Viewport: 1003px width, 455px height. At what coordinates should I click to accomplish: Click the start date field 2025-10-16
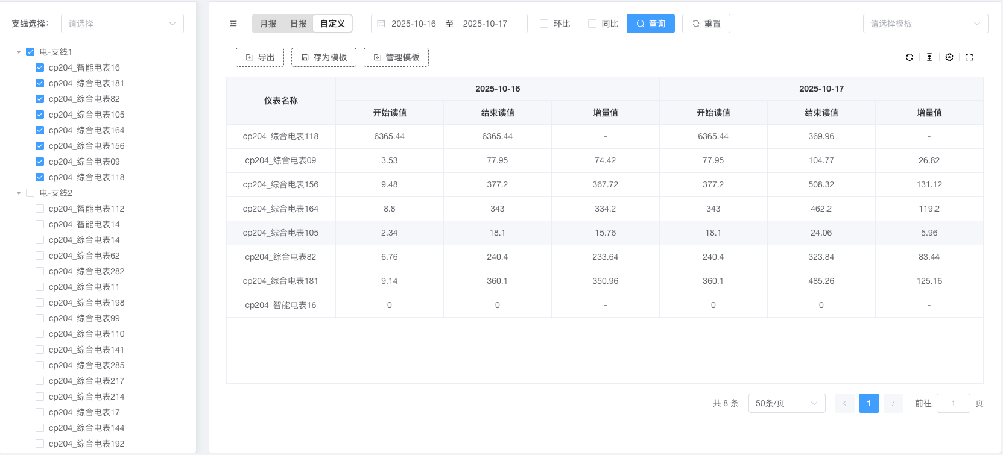coord(414,24)
